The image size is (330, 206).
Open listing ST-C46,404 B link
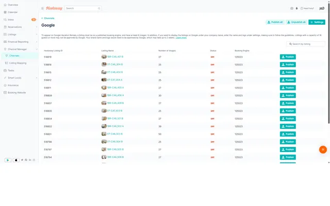tap(115, 72)
